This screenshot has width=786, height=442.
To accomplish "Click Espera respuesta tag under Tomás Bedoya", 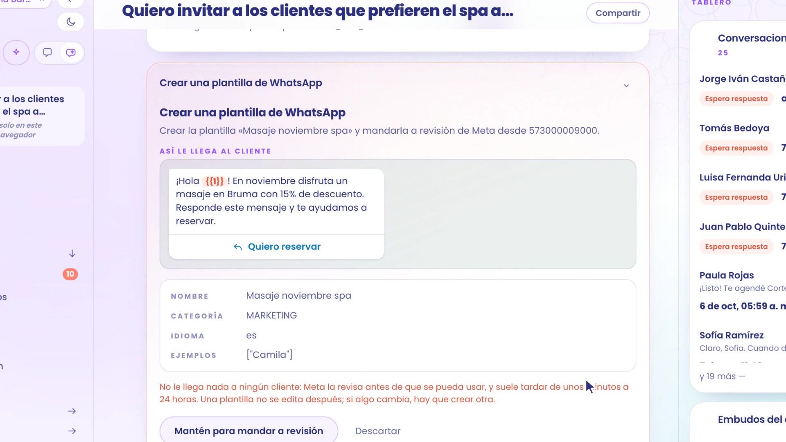I will click(x=736, y=148).
